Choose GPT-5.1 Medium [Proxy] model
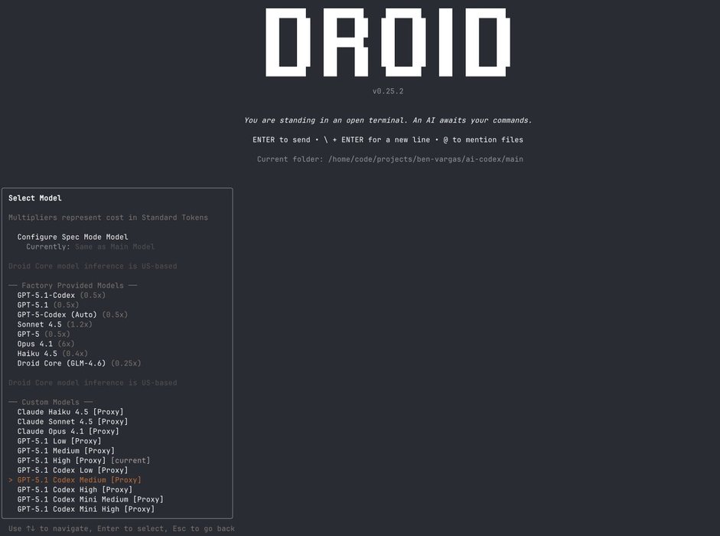720x536 pixels. click(66, 450)
